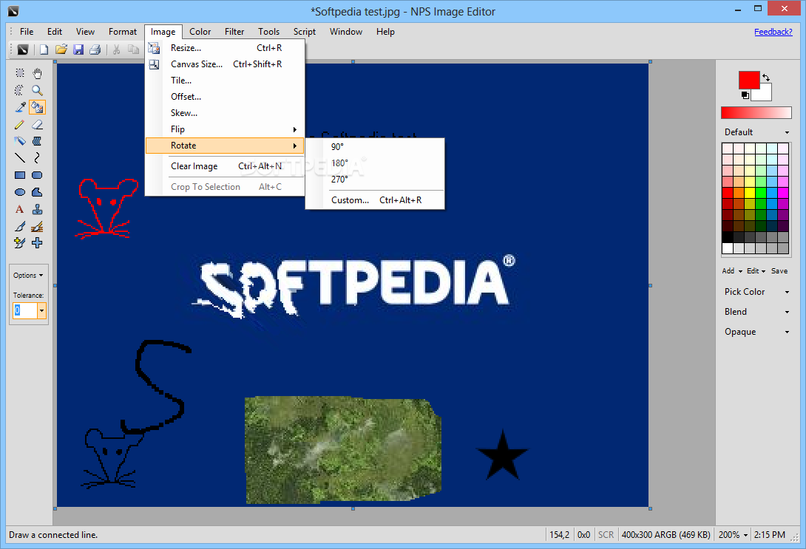The image size is (806, 549).
Task: Select the clone stamp tool
Action: [37, 209]
